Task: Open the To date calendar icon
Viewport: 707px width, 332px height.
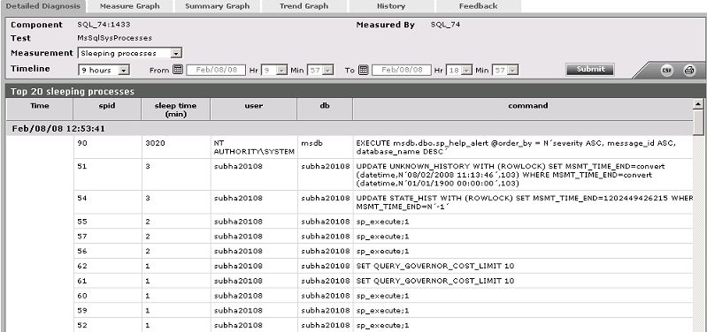Action: tap(364, 70)
